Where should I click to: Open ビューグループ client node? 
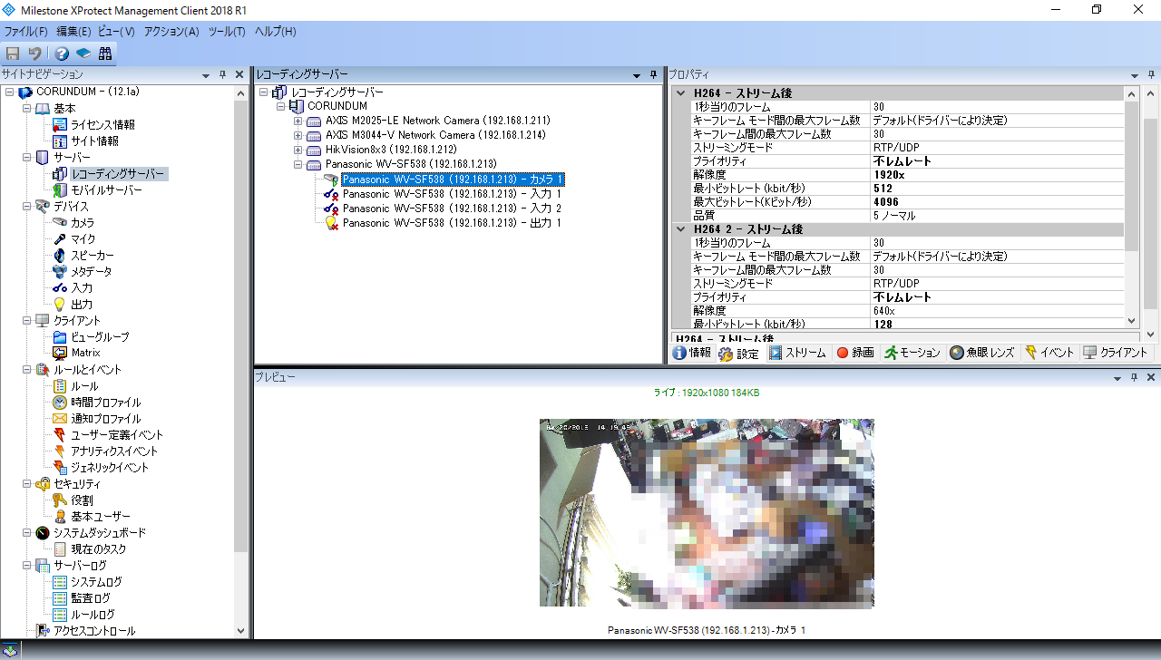tap(100, 337)
